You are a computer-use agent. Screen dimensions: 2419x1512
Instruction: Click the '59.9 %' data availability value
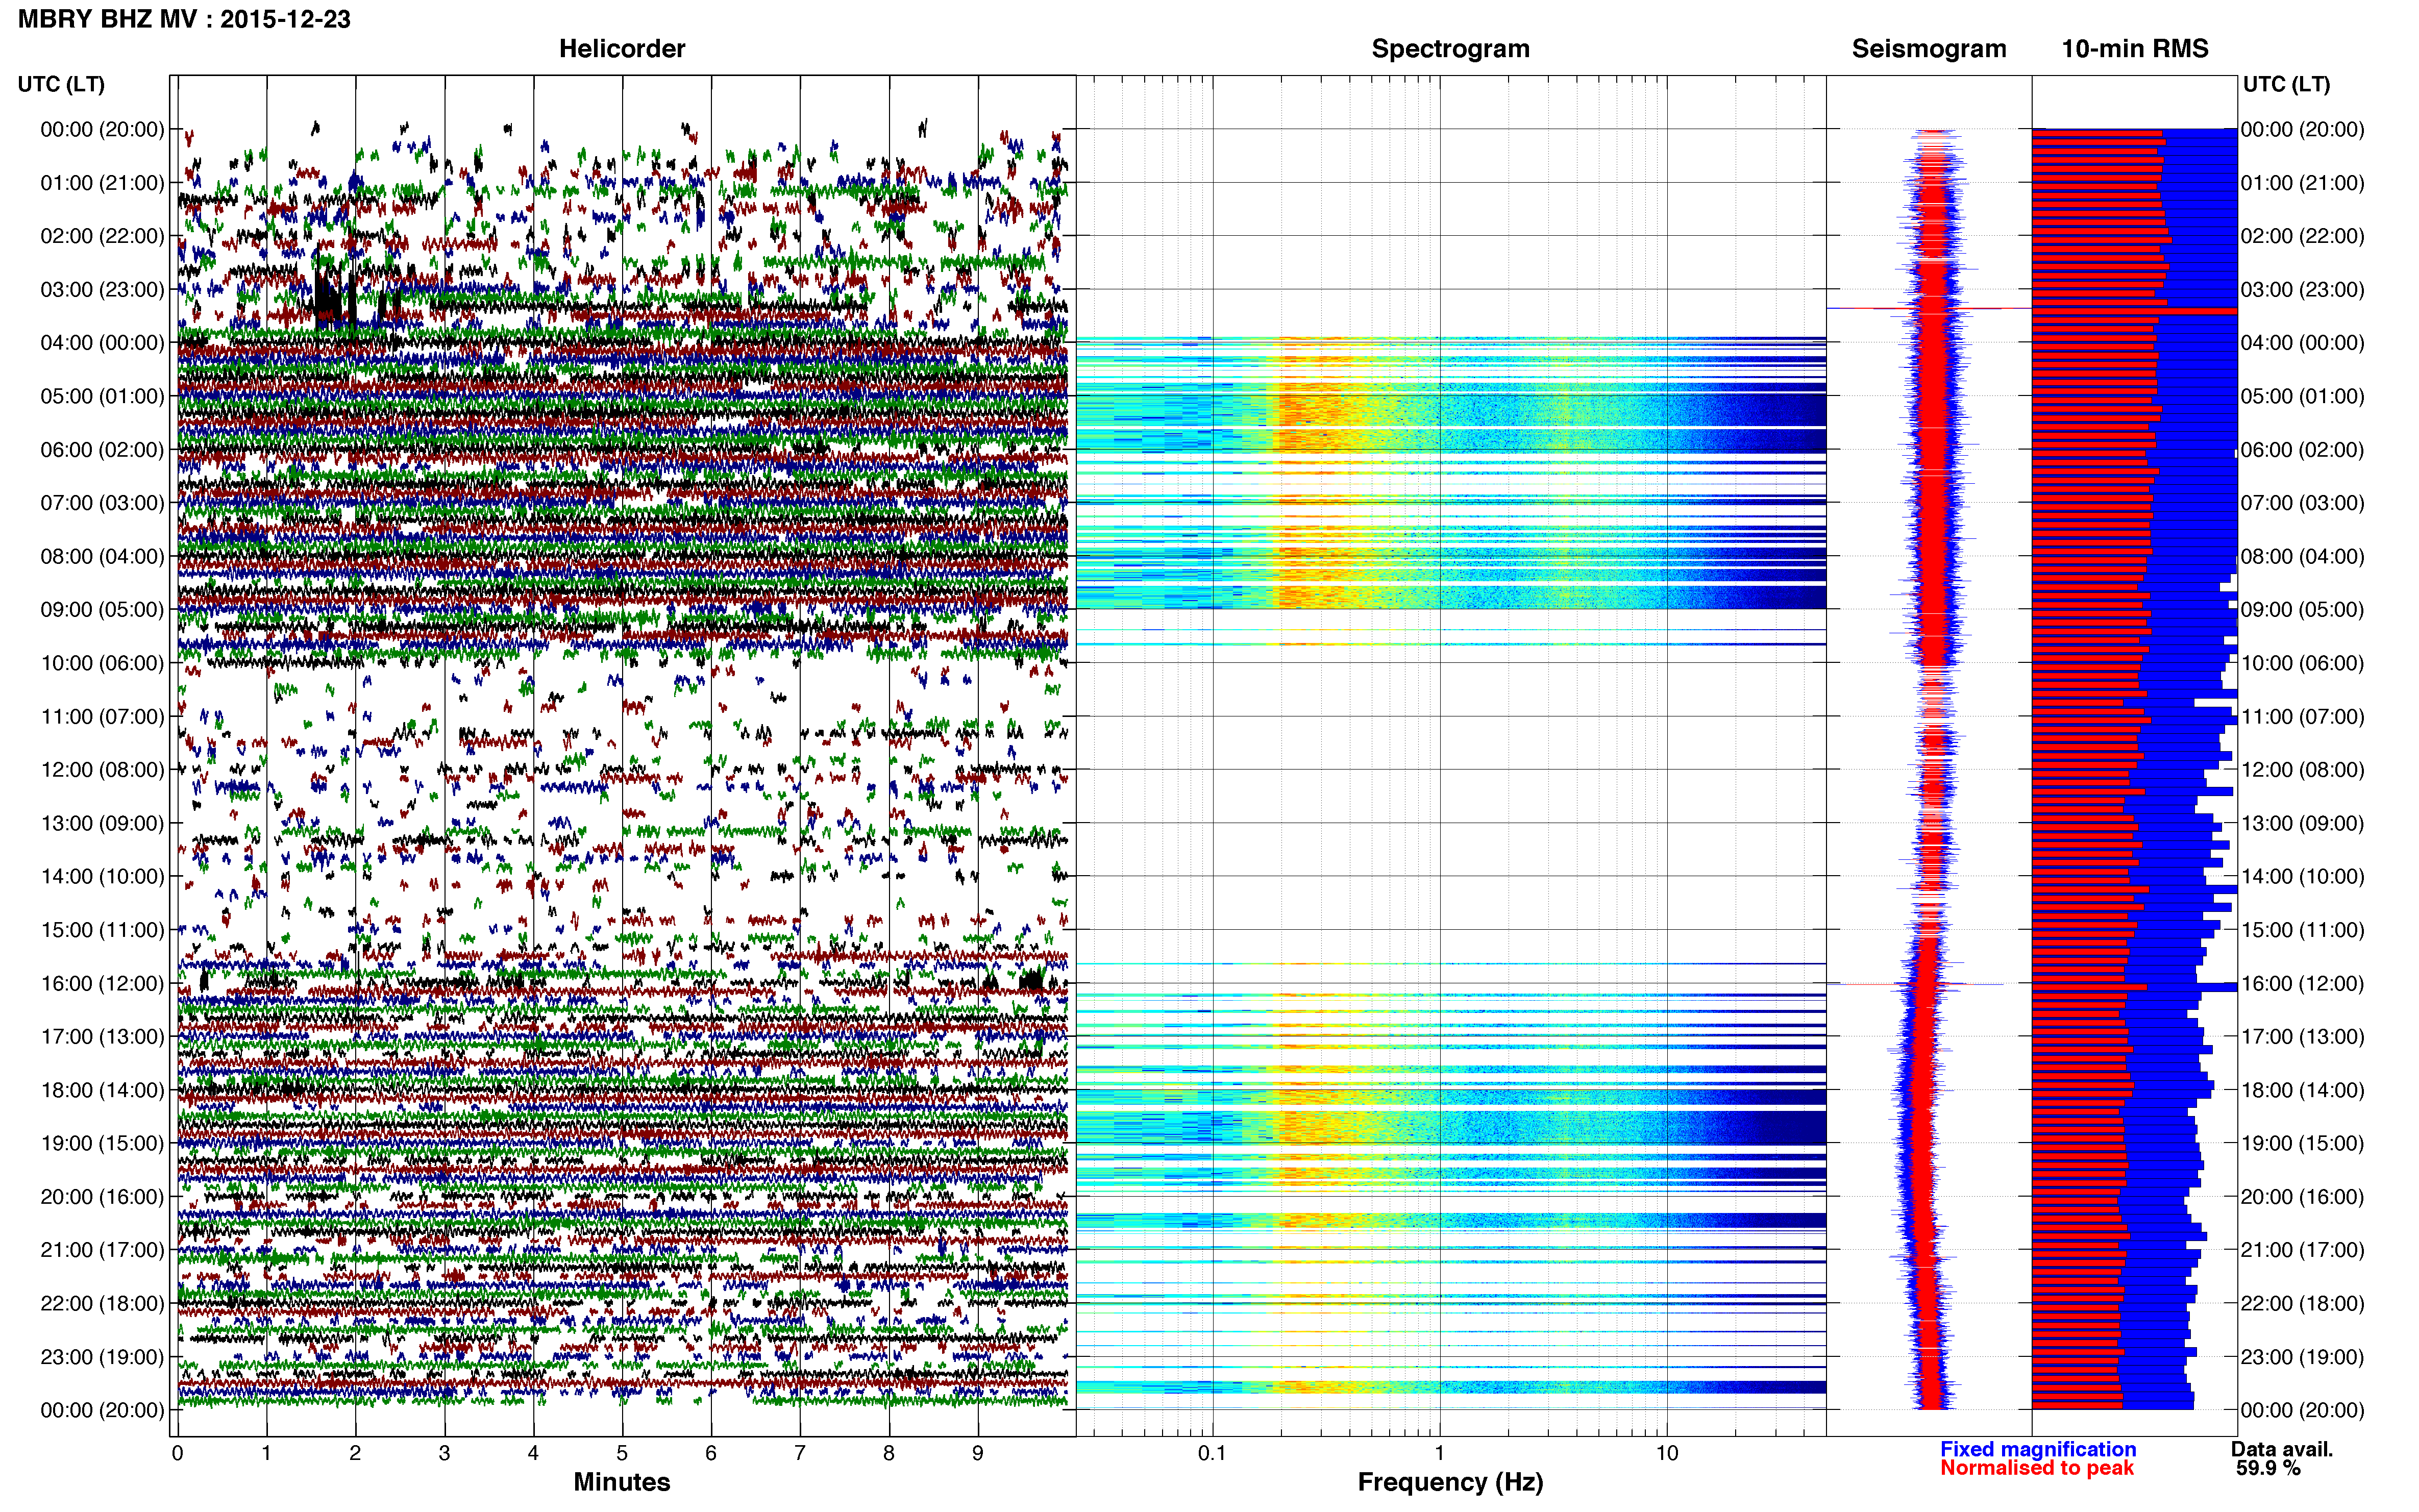[x=2268, y=1468]
